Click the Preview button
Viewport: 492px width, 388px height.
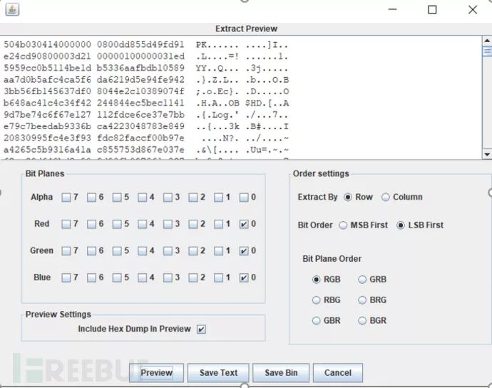[x=156, y=372]
